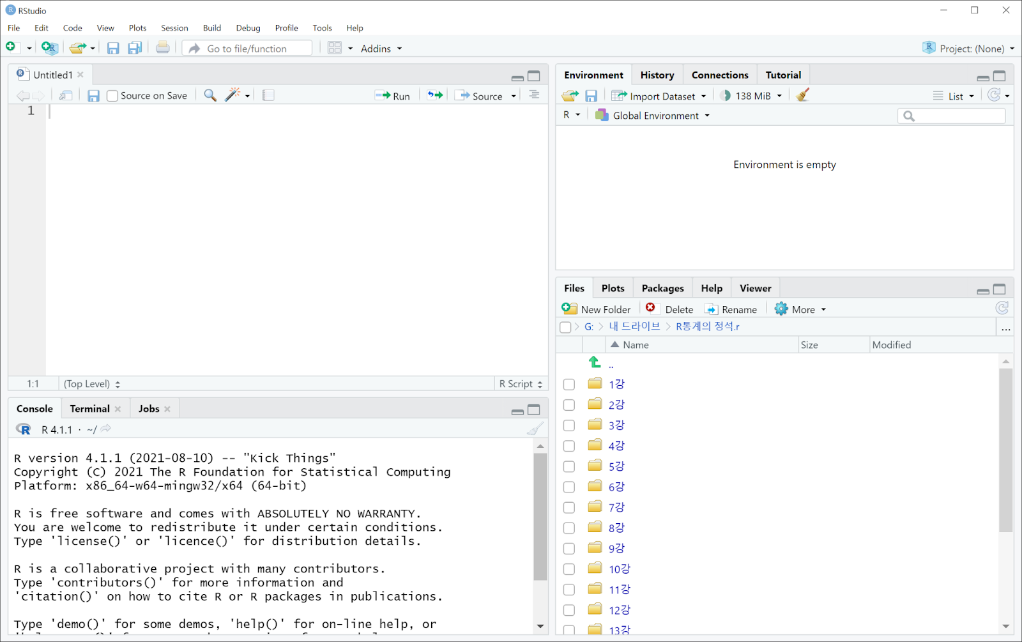Viewport: 1022px width, 642px height.
Task: Compile report notebook icon
Action: (x=268, y=96)
